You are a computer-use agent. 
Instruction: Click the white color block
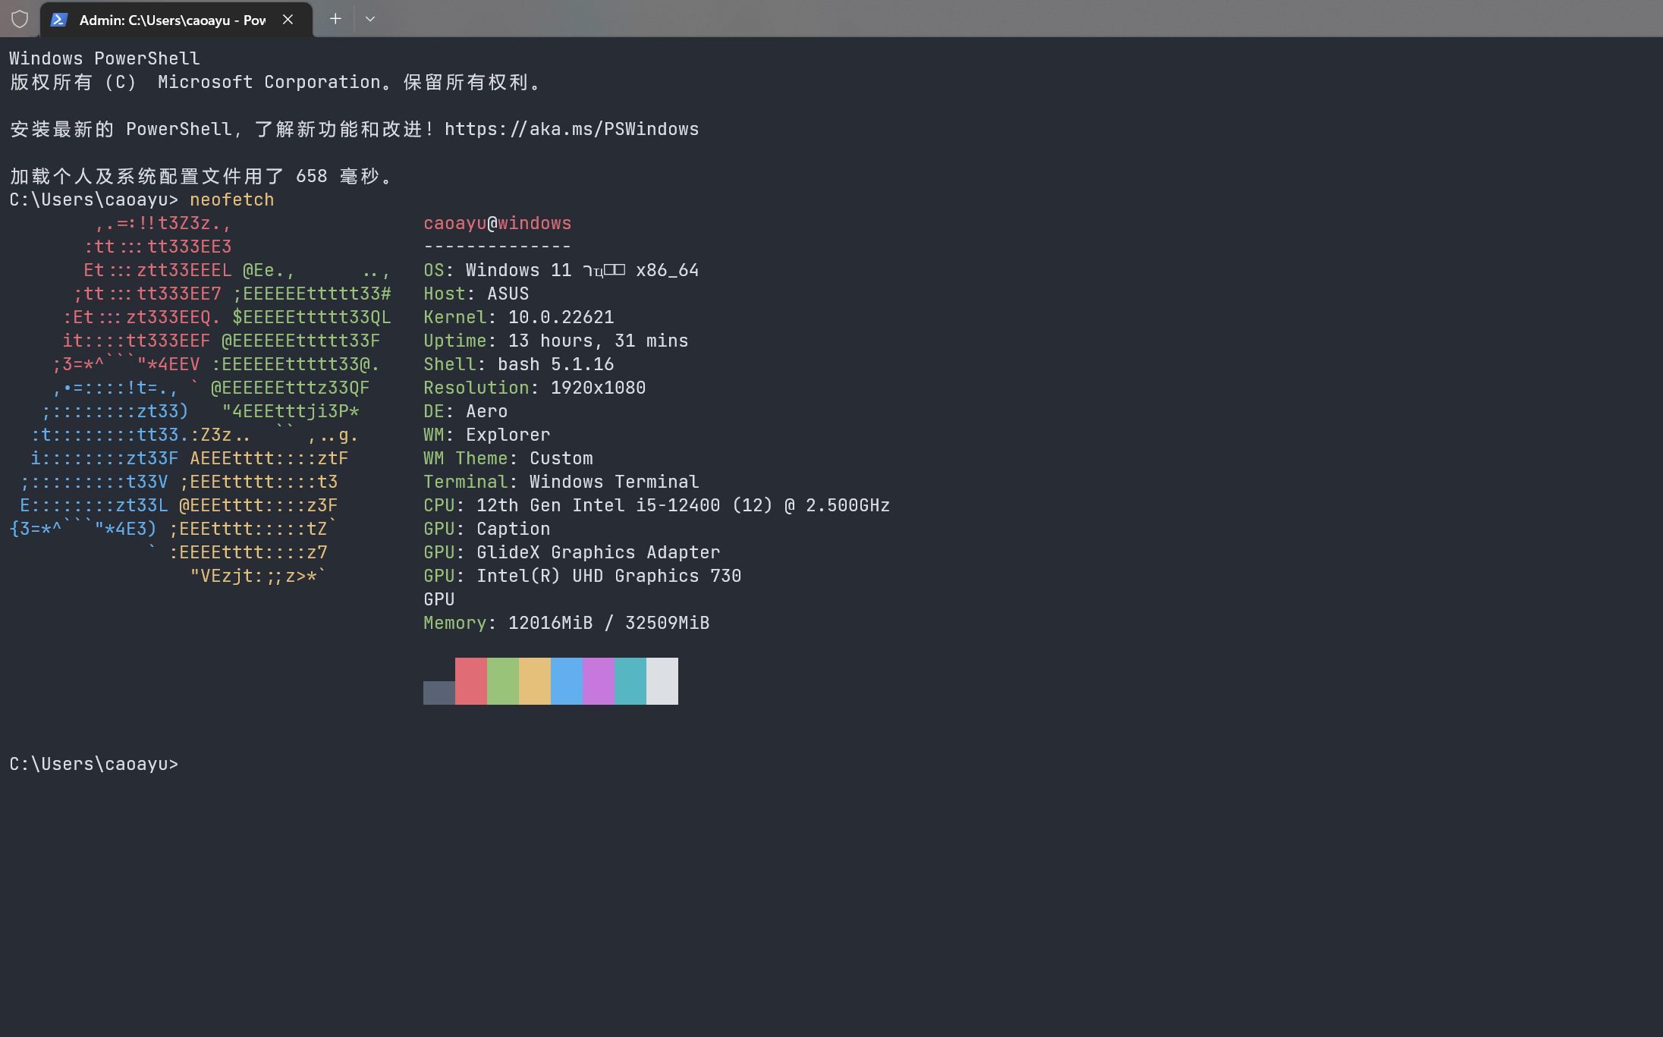662,681
